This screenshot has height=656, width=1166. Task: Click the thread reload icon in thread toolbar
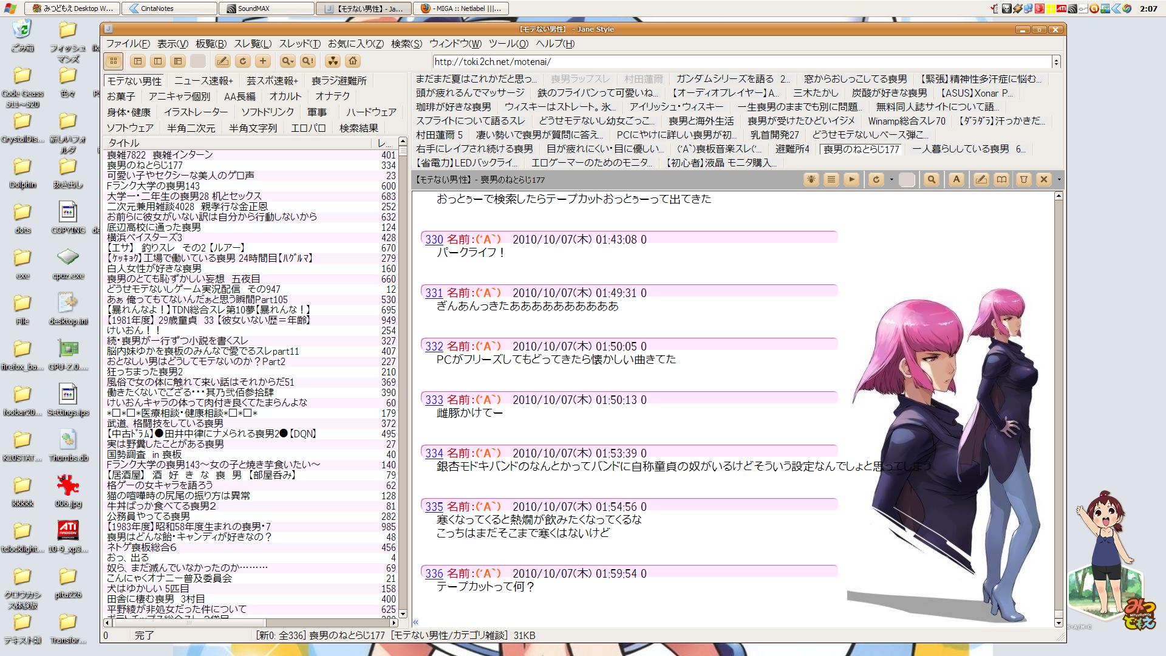(x=876, y=179)
